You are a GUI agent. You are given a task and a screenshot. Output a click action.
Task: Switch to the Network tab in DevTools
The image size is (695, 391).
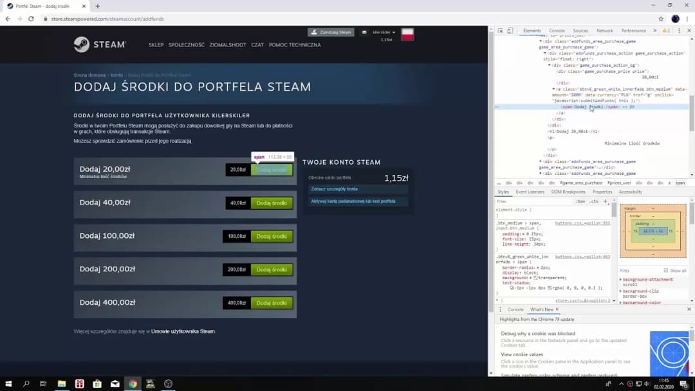click(x=605, y=30)
